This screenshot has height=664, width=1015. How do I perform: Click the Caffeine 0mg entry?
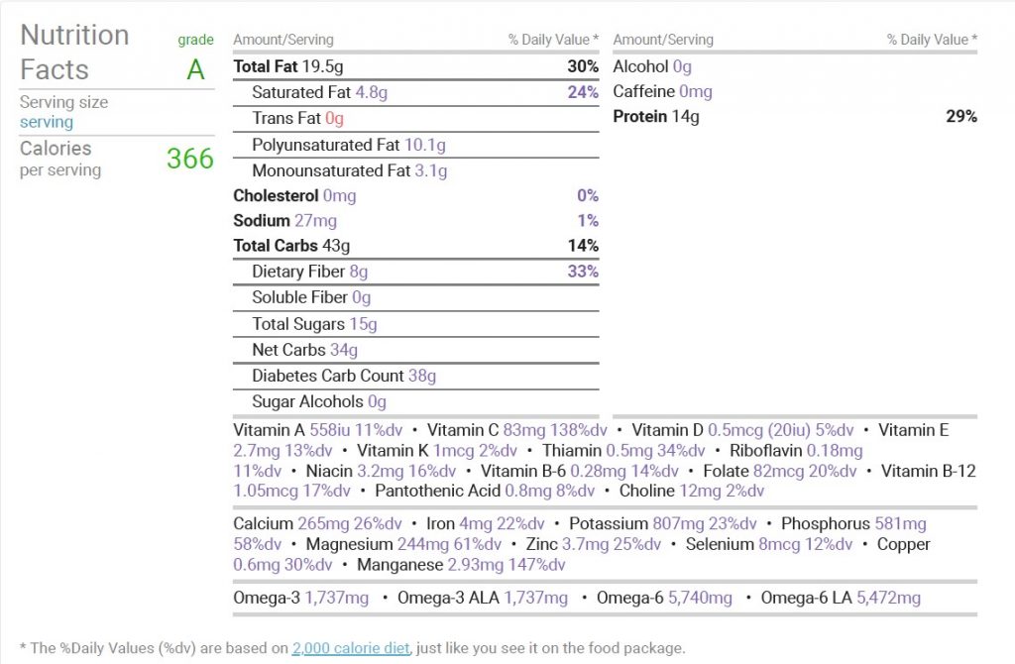[x=662, y=92]
